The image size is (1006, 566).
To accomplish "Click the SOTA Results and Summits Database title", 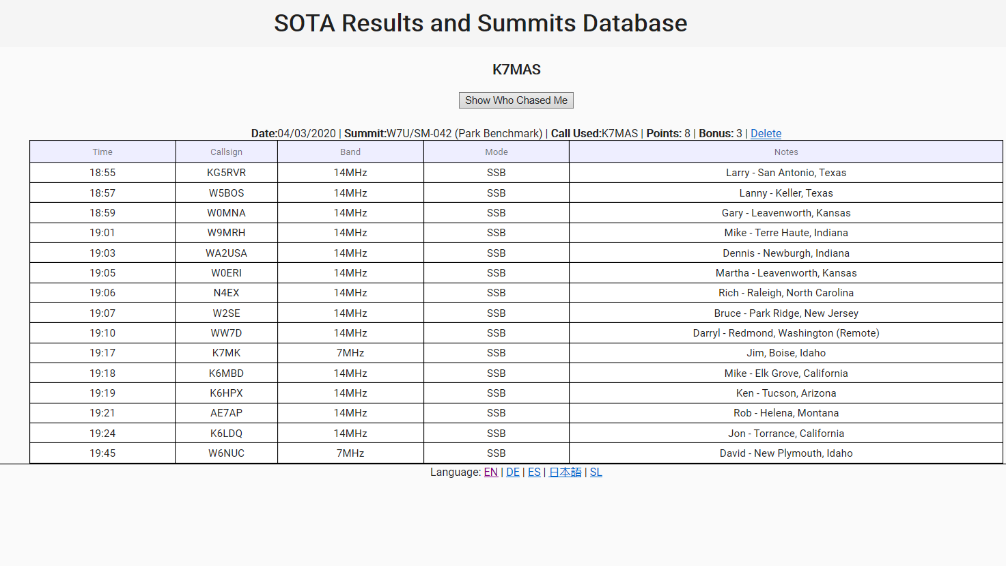I will click(x=480, y=23).
